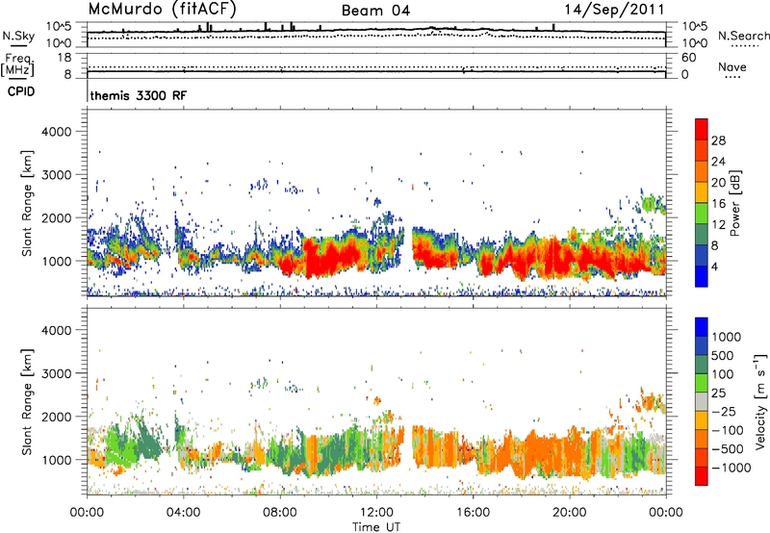Click the "20:00" time tick label
Image resolution: width=770 pixels, height=533 pixels.
click(569, 513)
